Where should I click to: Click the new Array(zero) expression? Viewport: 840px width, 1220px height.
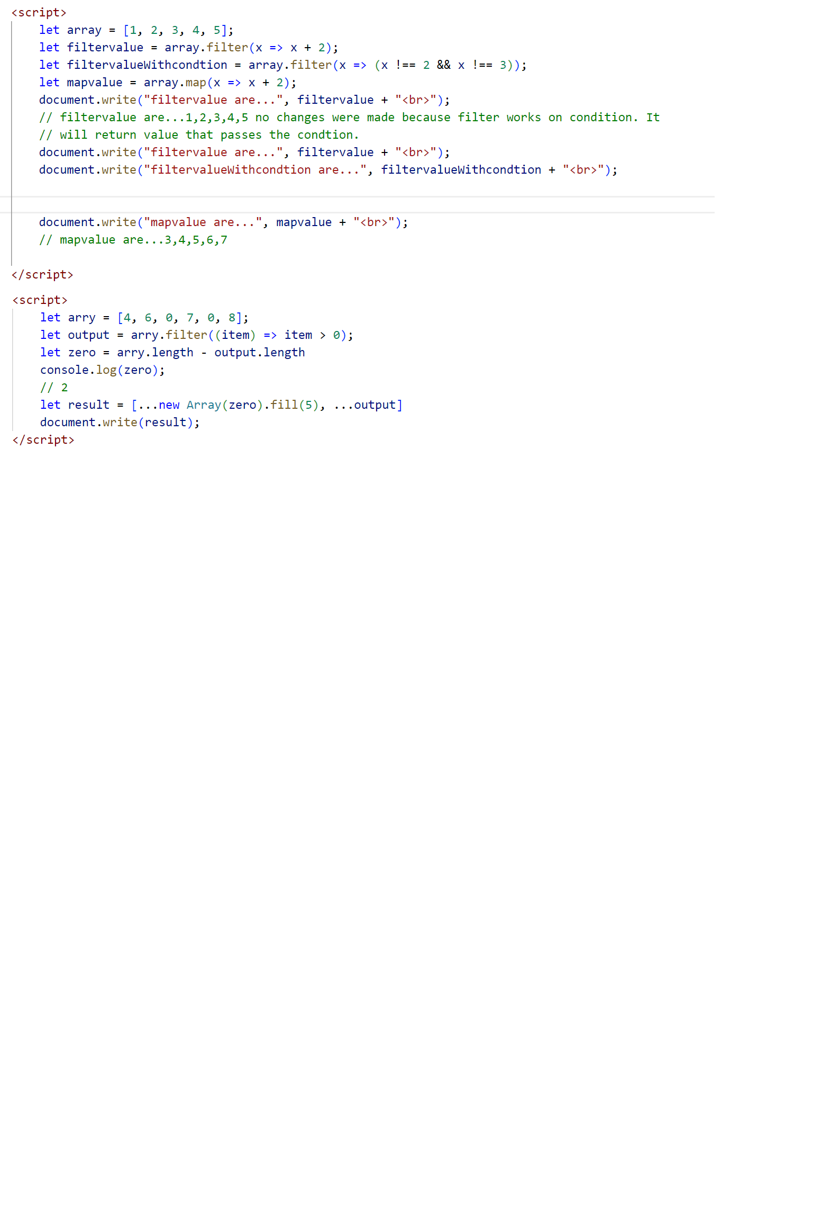point(210,405)
